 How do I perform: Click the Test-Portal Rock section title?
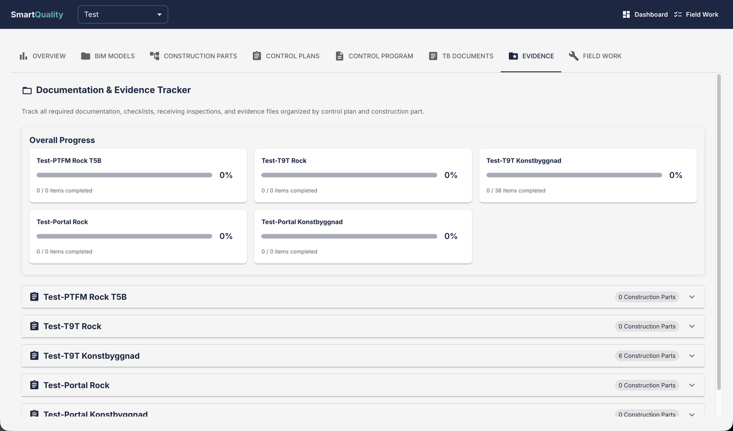pos(77,385)
